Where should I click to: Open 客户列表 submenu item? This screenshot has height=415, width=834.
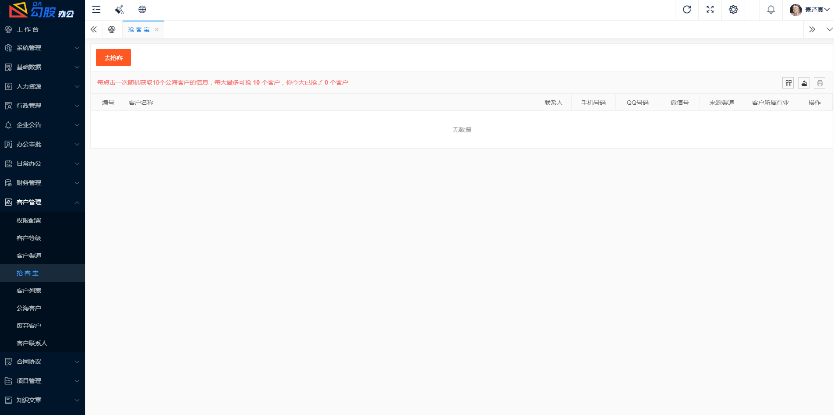42,291
